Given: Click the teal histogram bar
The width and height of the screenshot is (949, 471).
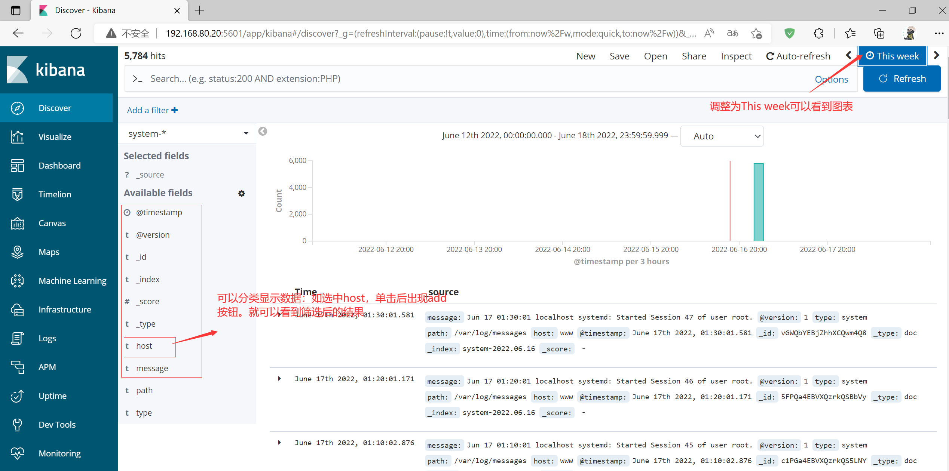Looking at the screenshot, I should (759, 202).
